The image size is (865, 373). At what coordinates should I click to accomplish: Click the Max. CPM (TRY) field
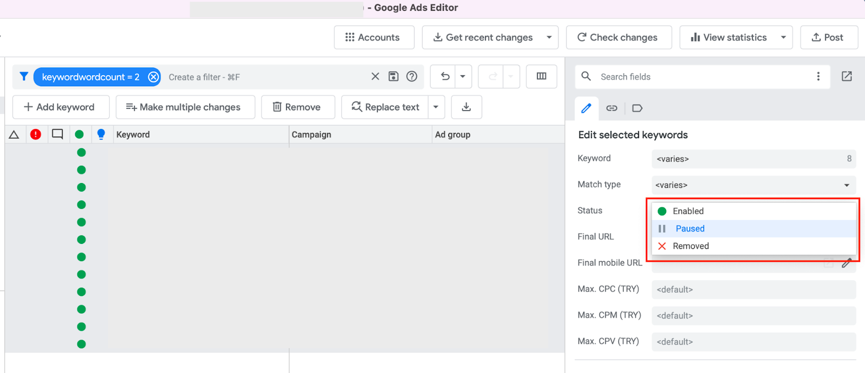click(754, 315)
